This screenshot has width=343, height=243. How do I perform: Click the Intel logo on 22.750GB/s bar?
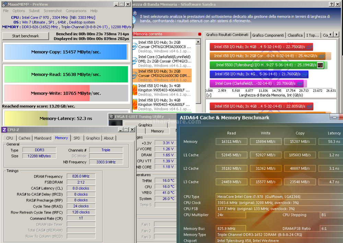point(309,47)
